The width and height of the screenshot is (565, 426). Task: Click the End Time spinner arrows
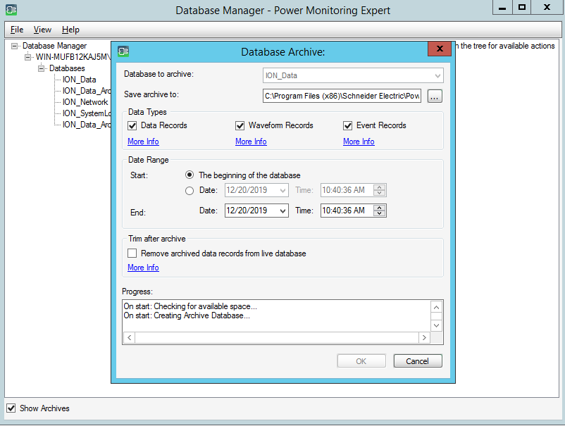click(x=380, y=211)
